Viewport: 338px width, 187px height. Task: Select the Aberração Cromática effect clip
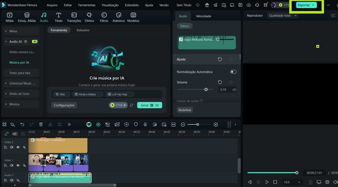pyautogui.click(x=58, y=145)
